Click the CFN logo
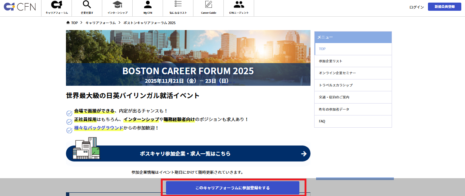Viewport: 465px width, 196px height. tap(20, 7)
